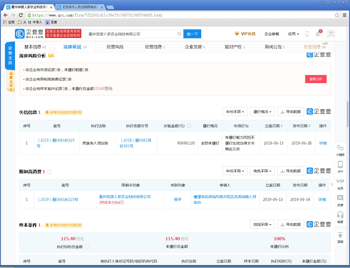Open 年份不限 dropdown in 失信信息
350x268 pixels.
(235, 112)
